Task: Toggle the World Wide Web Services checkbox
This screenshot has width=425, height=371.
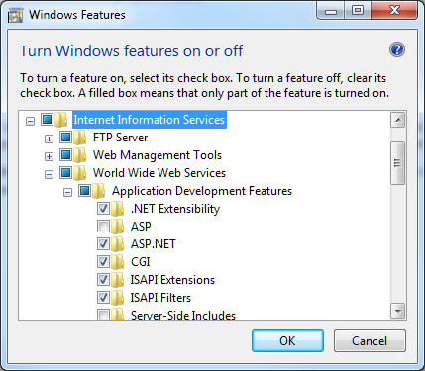Action: tap(65, 172)
